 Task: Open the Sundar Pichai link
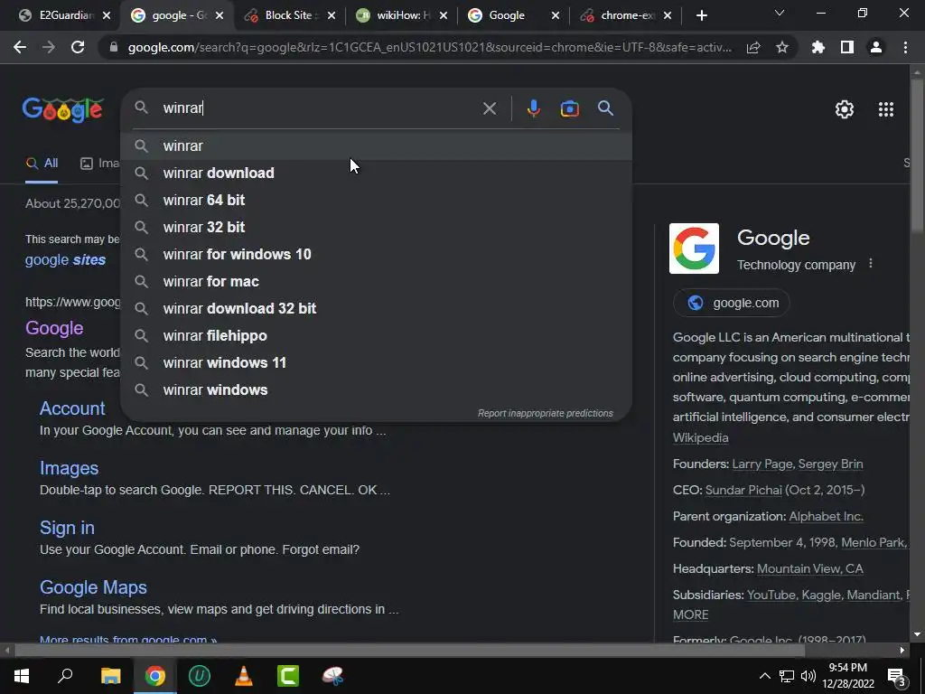coord(743,490)
